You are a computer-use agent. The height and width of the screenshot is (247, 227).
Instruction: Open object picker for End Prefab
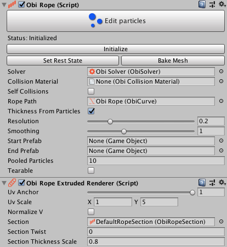(x=221, y=151)
